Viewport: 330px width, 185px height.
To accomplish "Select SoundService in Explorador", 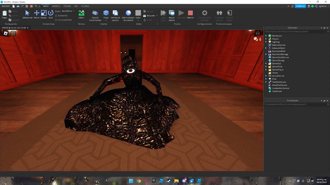I will 278,76.
